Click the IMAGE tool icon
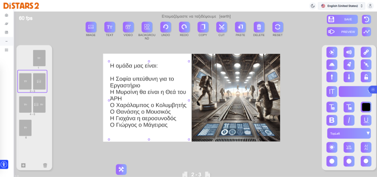The width and height of the screenshot is (377, 177). click(x=91, y=27)
